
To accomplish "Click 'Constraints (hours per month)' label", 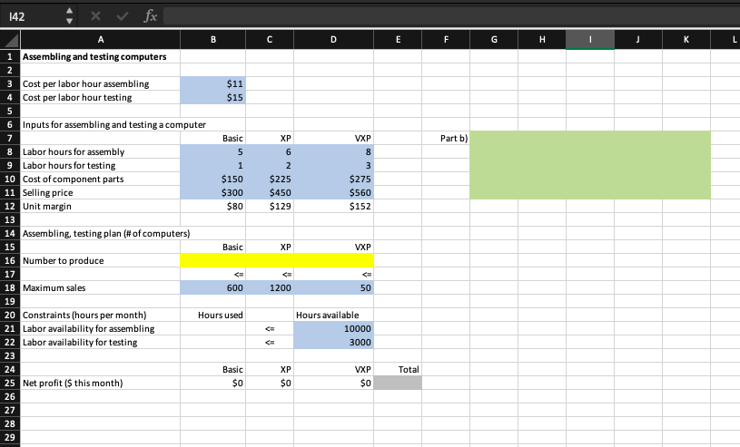I will (84, 315).
